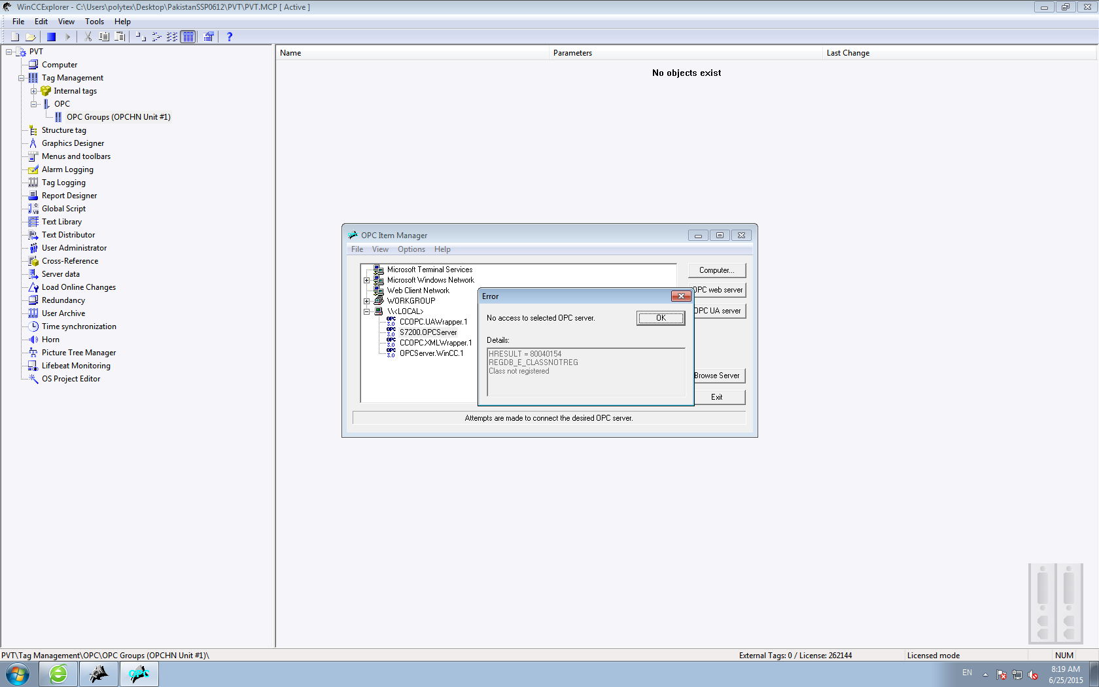Open the Windows Start menu orb
Viewport: 1099px width, 687px height.
point(18,674)
